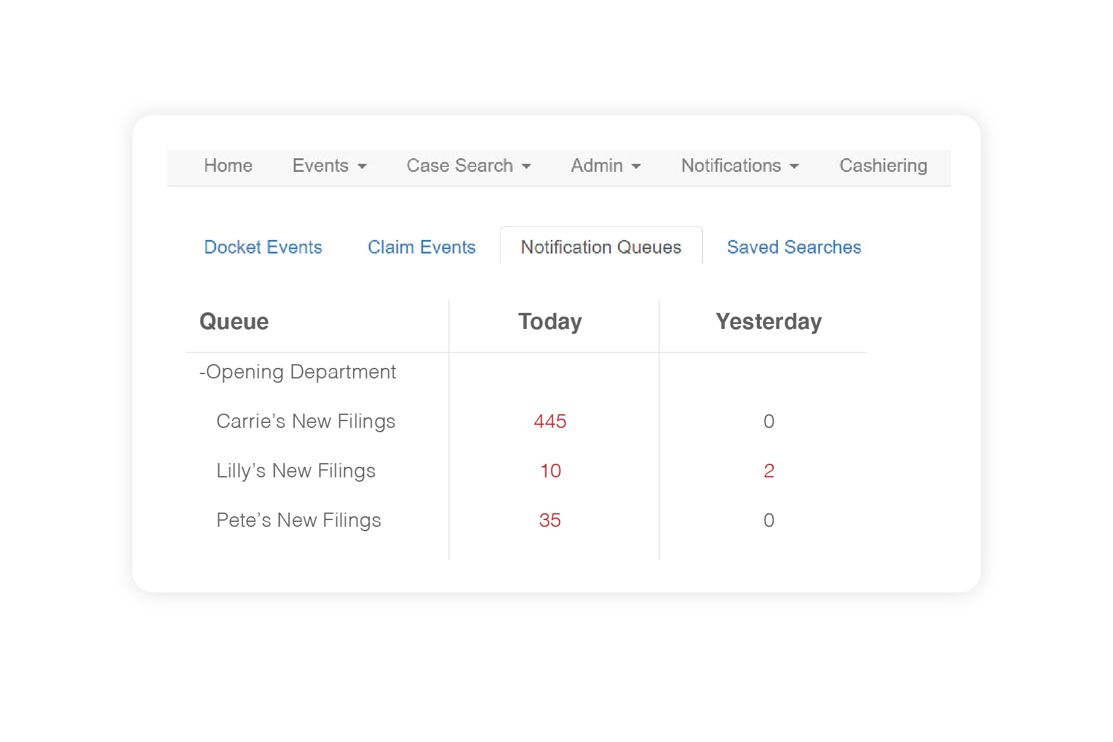1113x742 pixels.
Task: Click the Today column header
Action: point(550,322)
